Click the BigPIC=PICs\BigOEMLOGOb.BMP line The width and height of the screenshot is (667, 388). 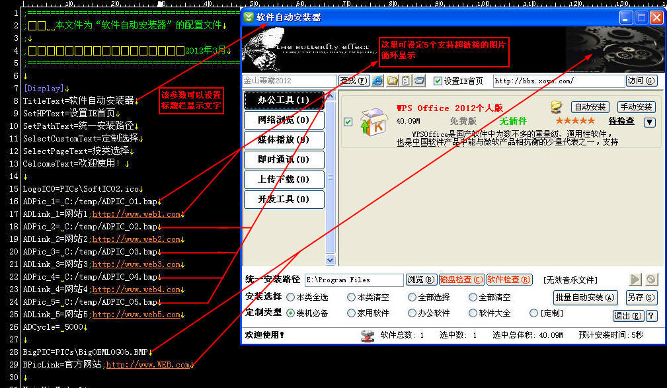pos(85,352)
